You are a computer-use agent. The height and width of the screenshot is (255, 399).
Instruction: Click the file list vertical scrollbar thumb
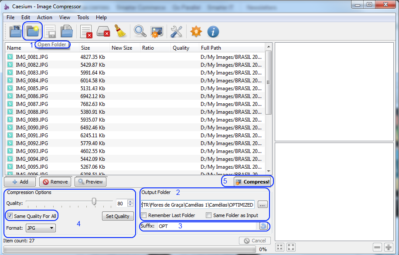[269, 82]
